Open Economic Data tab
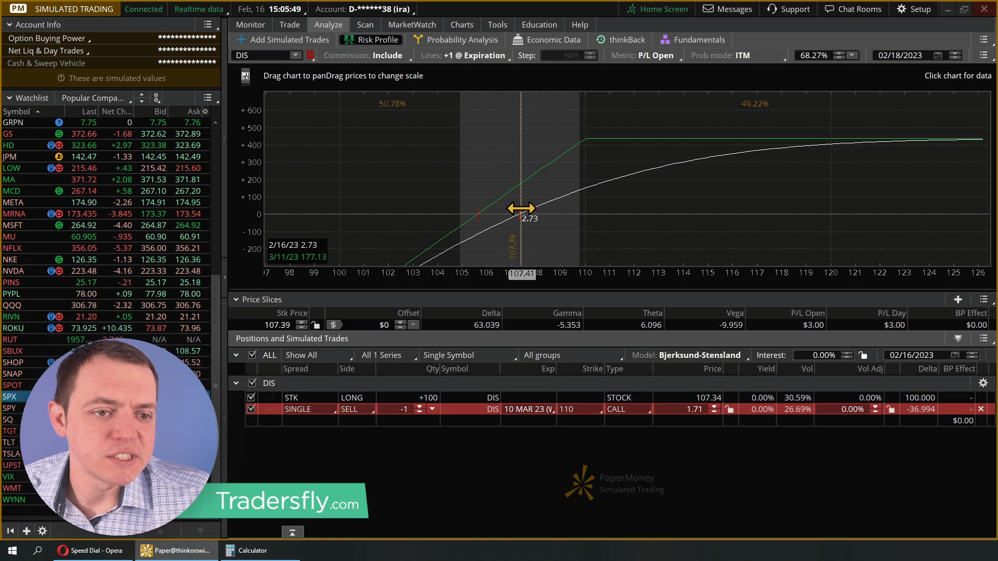The width and height of the screenshot is (998, 561). point(547,39)
